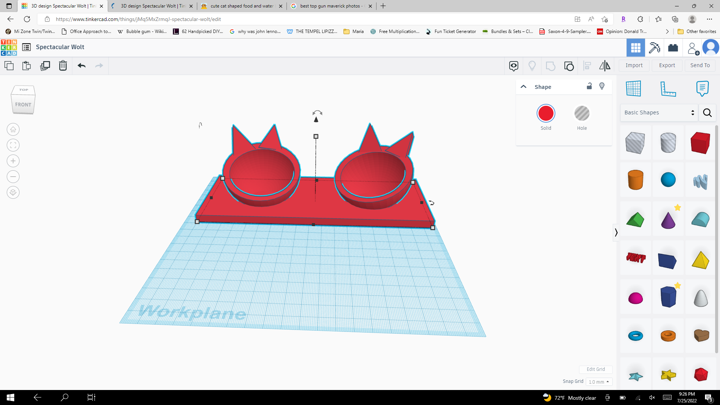Select the Mirror tool
Image resolution: width=720 pixels, height=405 pixels.
pyautogui.click(x=604, y=66)
